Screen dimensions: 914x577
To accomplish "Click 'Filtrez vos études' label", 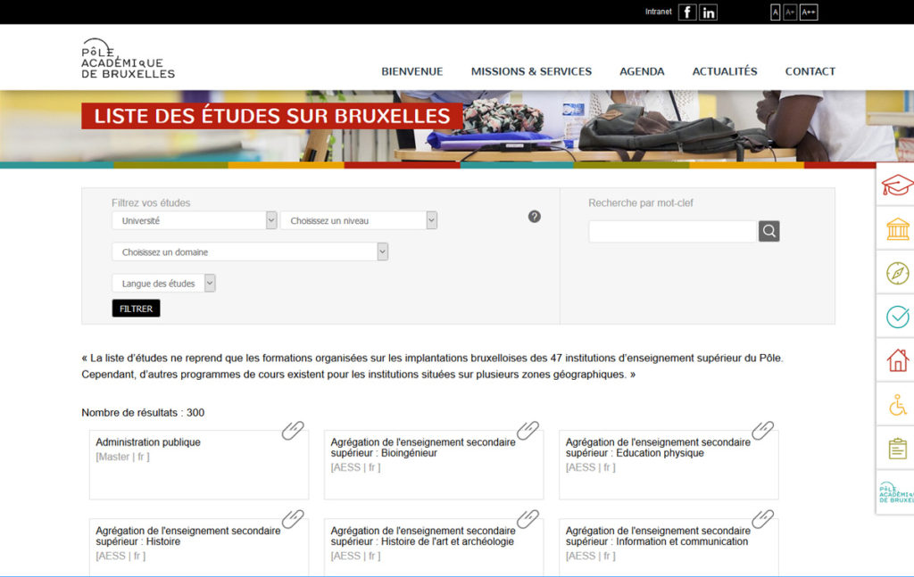I will tap(151, 203).
